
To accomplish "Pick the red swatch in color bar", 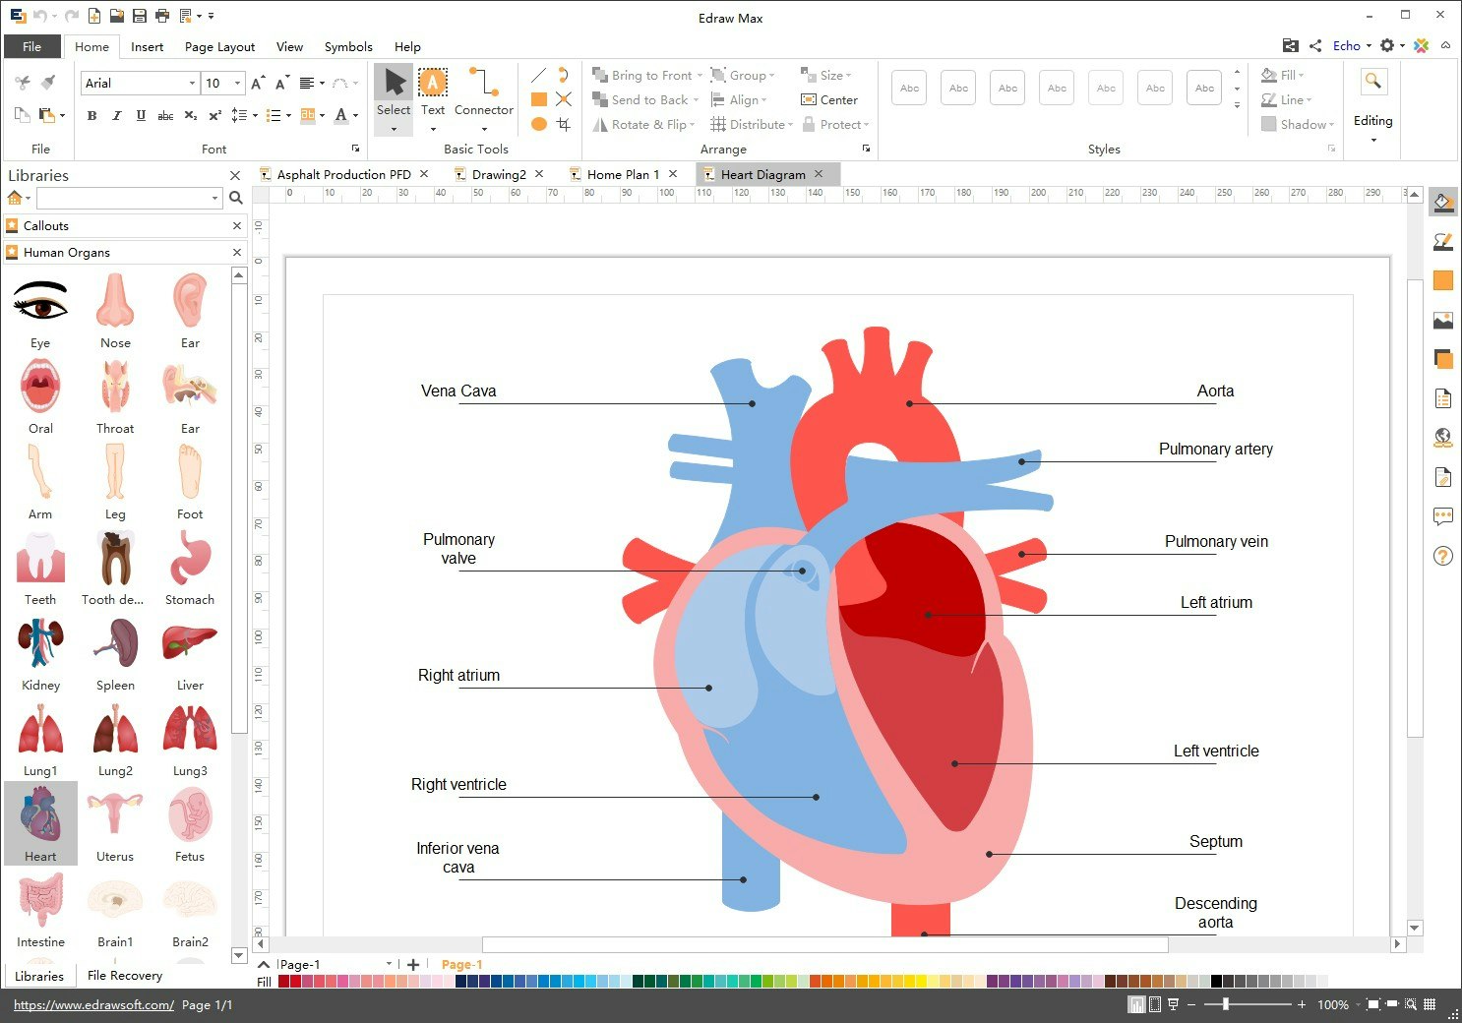I will (283, 981).
